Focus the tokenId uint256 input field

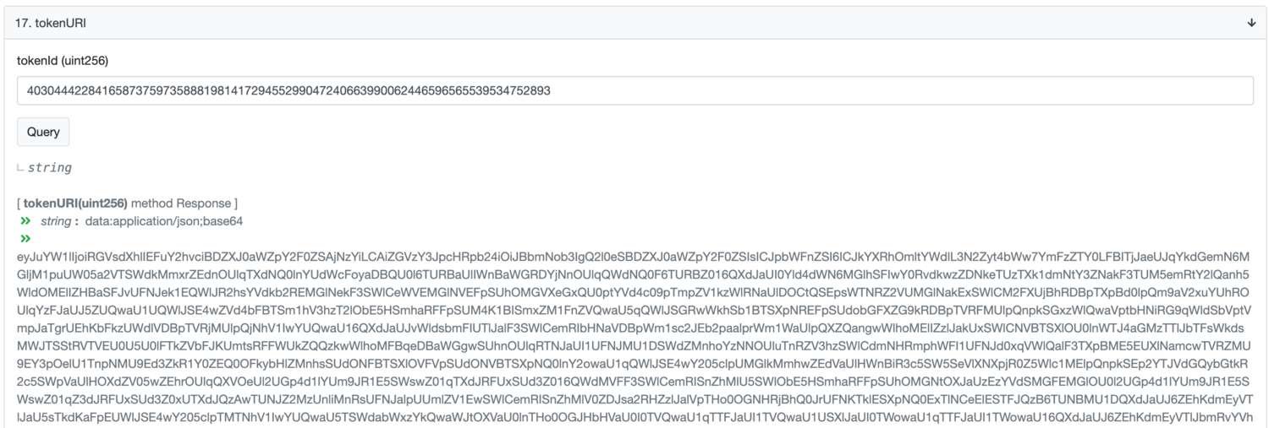tap(634, 90)
